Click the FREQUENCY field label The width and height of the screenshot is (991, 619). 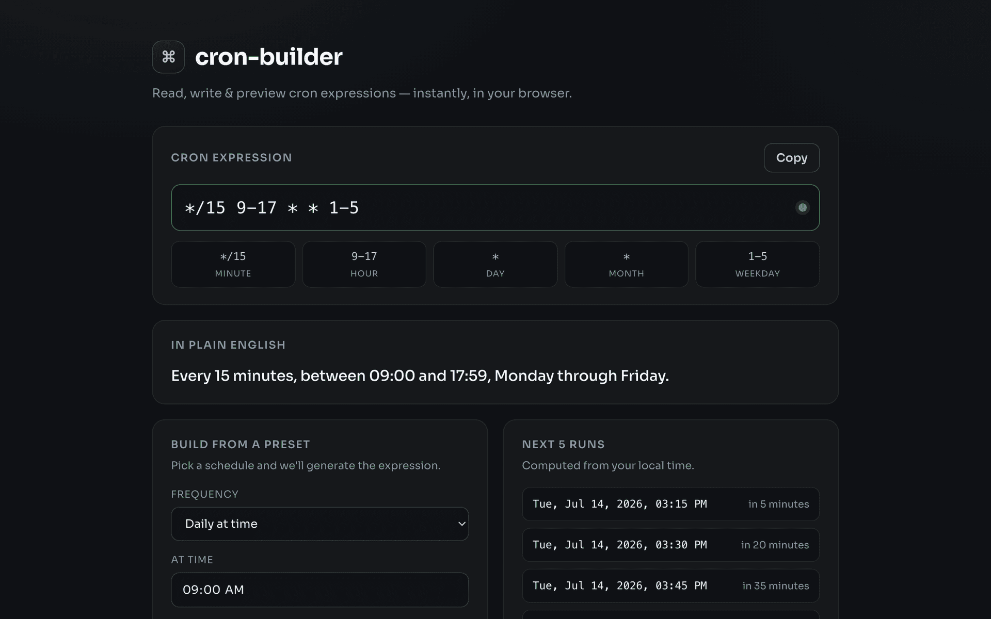[205, 494]
